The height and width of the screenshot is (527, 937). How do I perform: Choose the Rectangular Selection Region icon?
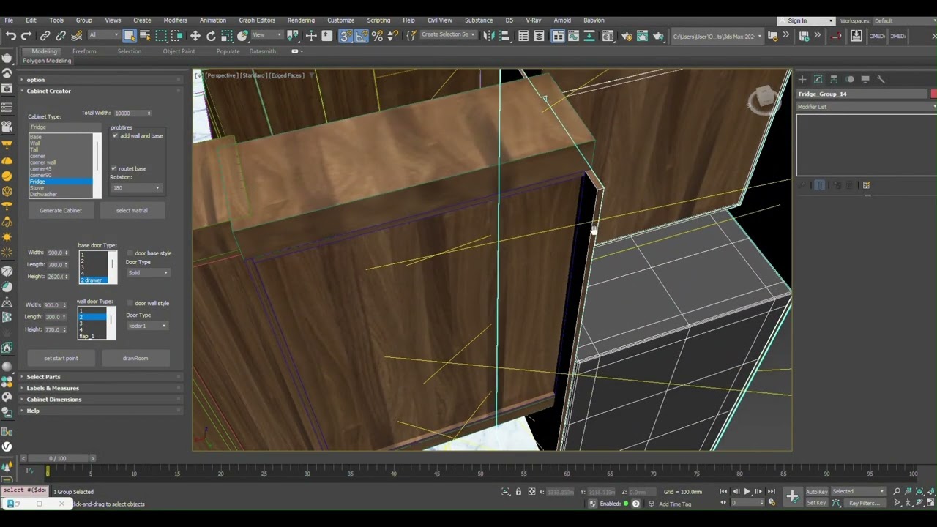[x=161, y=36]
